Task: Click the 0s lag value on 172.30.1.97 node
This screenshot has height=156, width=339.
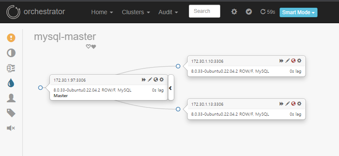Action: click(158, 90)
